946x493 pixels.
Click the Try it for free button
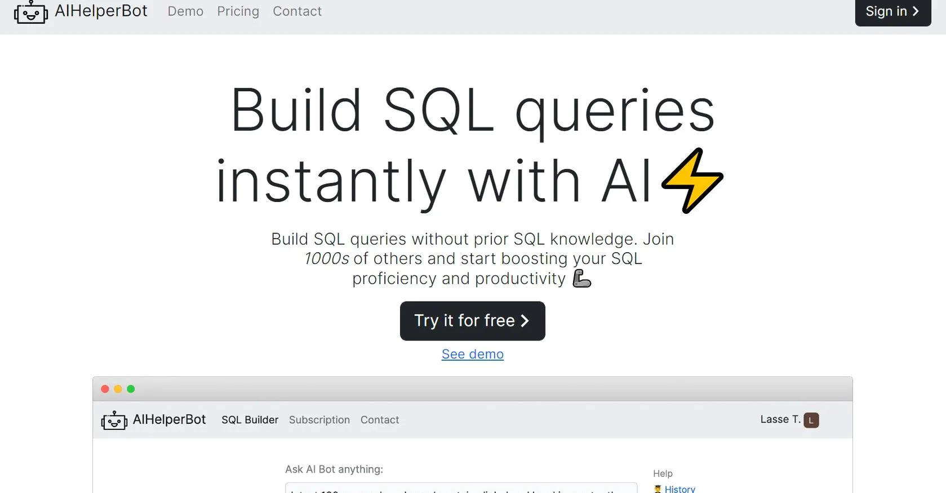coord(472,321)
